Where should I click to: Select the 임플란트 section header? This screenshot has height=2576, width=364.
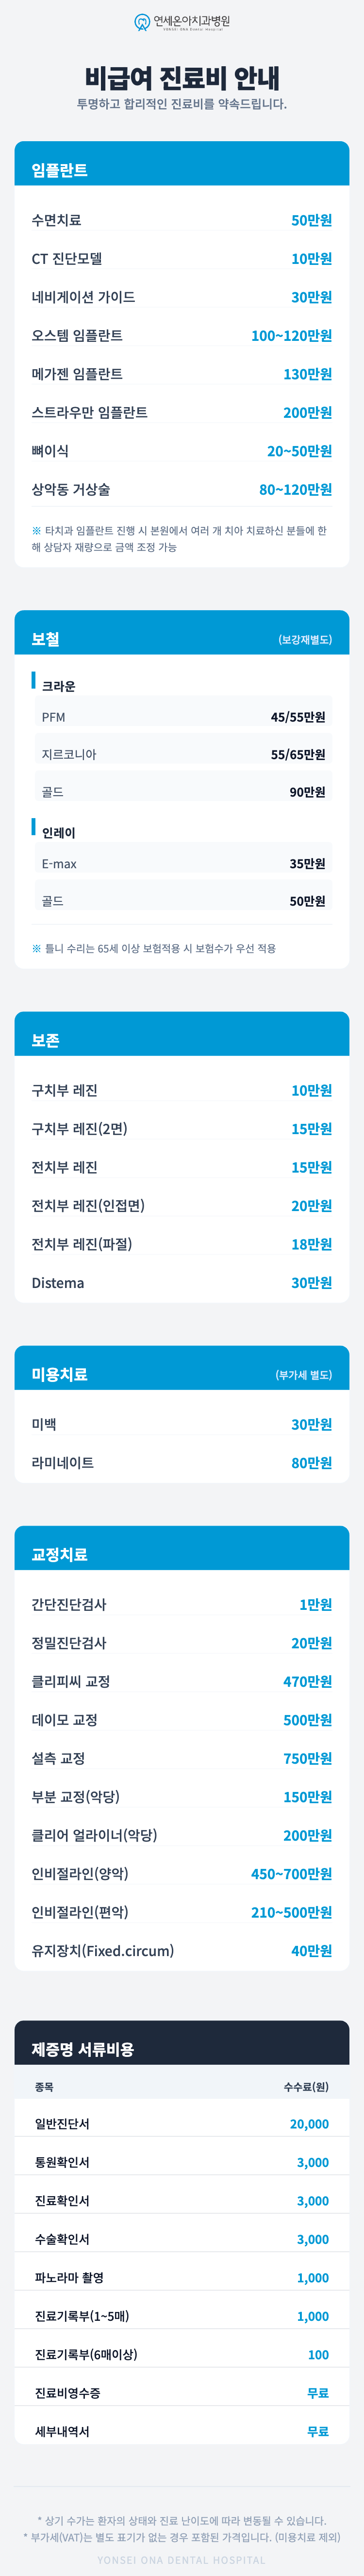coord(60,170)
